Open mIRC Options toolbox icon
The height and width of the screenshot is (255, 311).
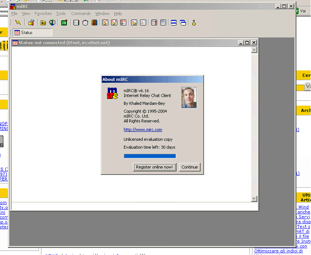(x=31, y=22)
